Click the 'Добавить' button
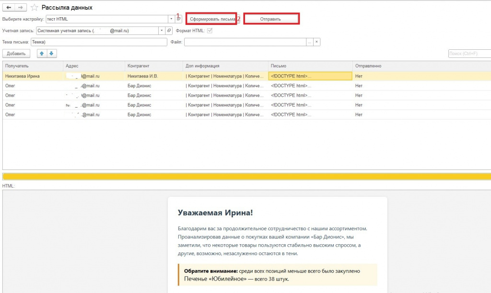Image resolution: width=491 pixels, height=293 pixels. pyautogui.click(x=16, y=54)
